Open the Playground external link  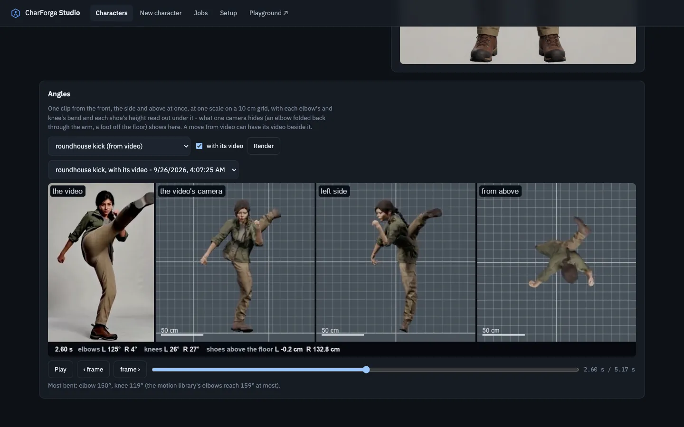[268, 13]
